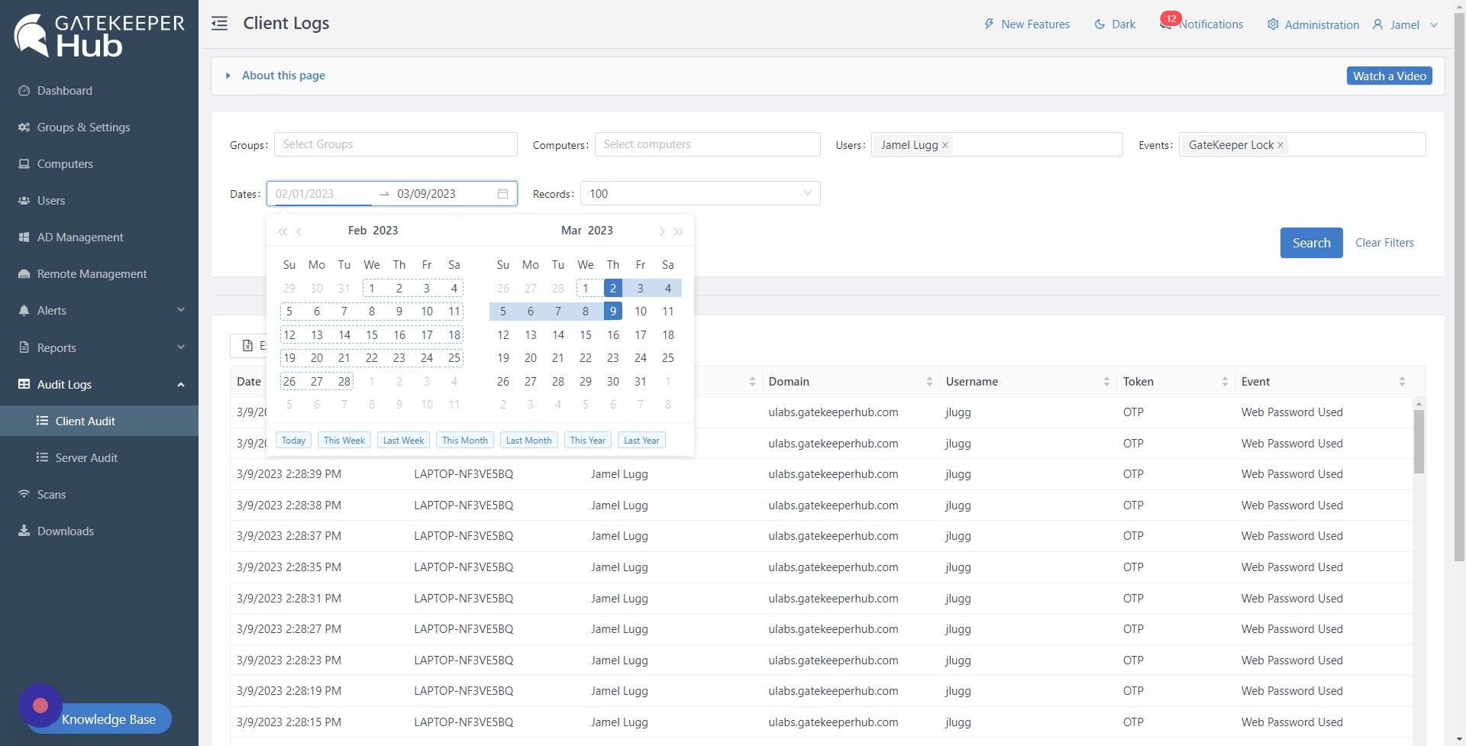Image resolution: width=1466 pixels, height=746 pixels.
Task: Open the Records dropdown showing 100
Action: (x=700, y=194)
